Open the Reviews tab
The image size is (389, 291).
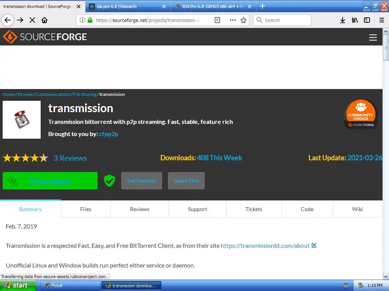(140, 209)
